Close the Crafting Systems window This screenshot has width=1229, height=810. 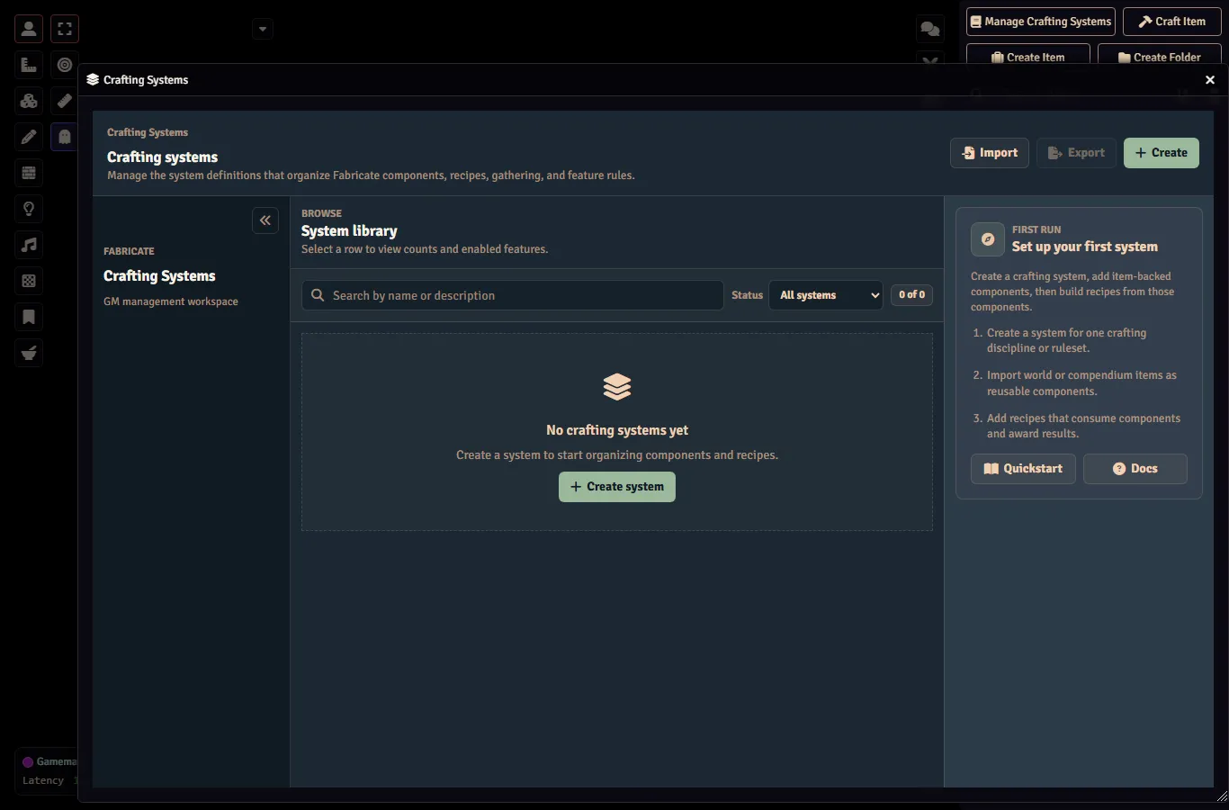tap(1210, 80)
